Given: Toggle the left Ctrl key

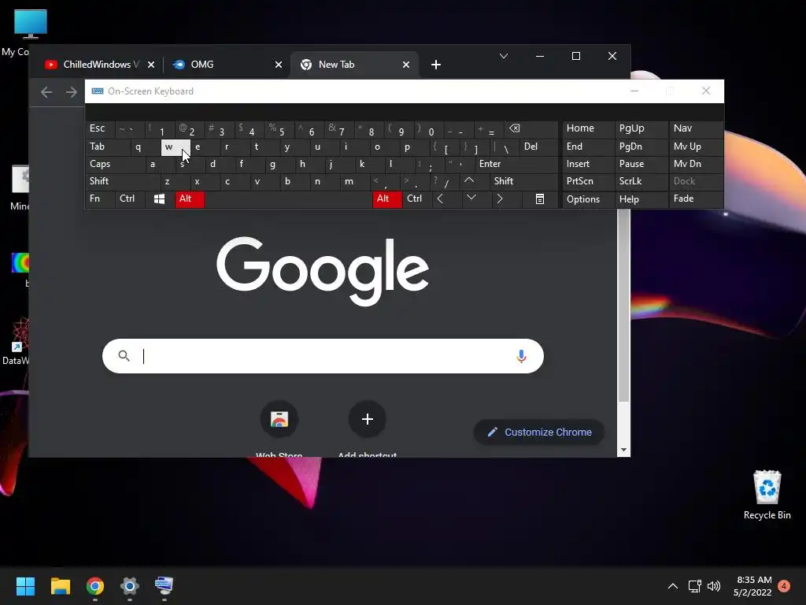Looking at the screenshot, I should [x=130, y=199].
